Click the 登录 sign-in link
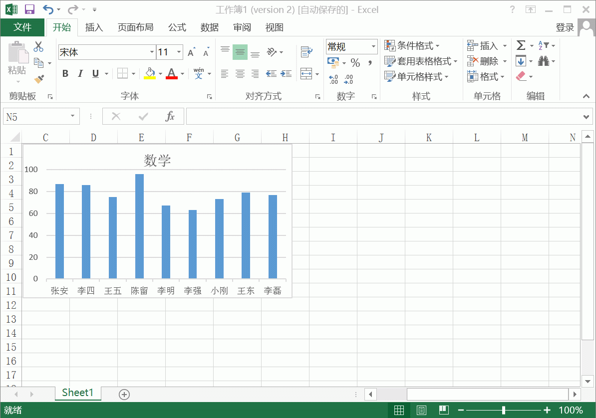 [x=565, y=27]
